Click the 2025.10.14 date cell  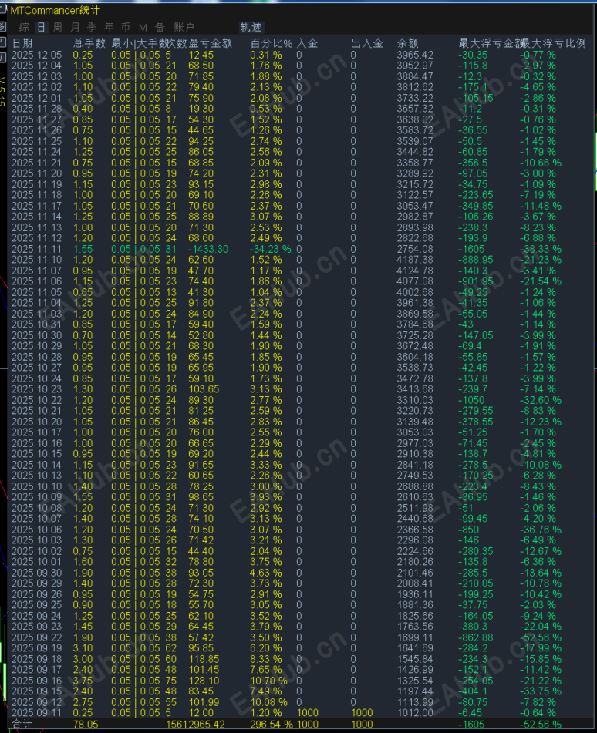[36, 465]
